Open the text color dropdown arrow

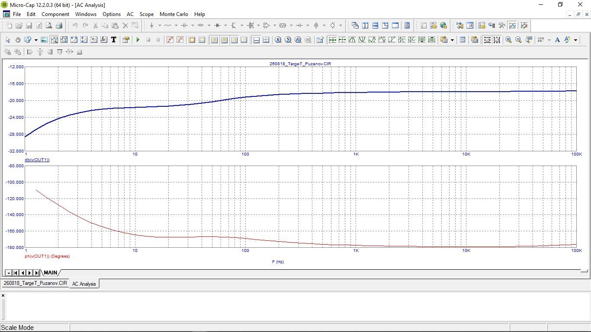tap(575, 40)
